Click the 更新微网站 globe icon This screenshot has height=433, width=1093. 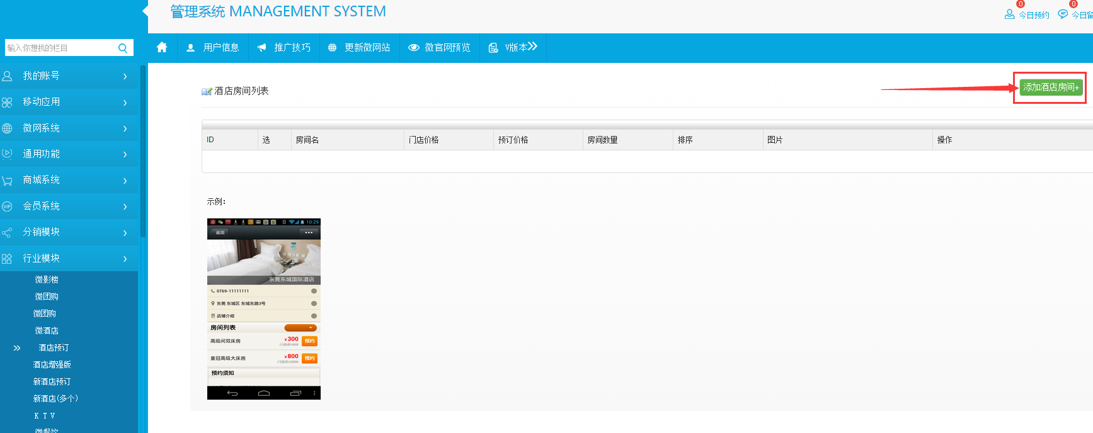click(x=333, y=48)
